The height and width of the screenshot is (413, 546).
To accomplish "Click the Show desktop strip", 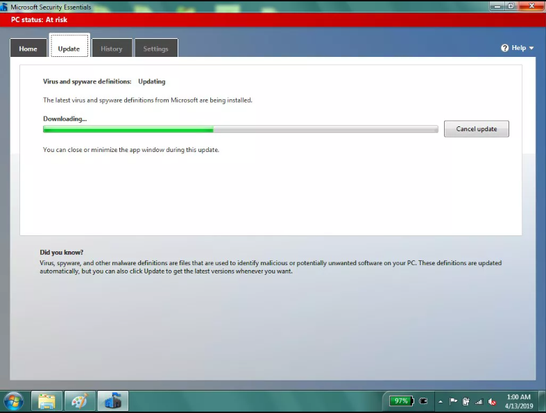I will 542,401.
